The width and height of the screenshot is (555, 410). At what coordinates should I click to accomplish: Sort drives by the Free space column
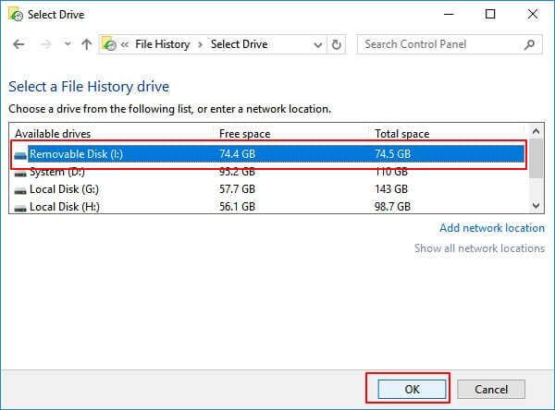(x=290, y=133)
